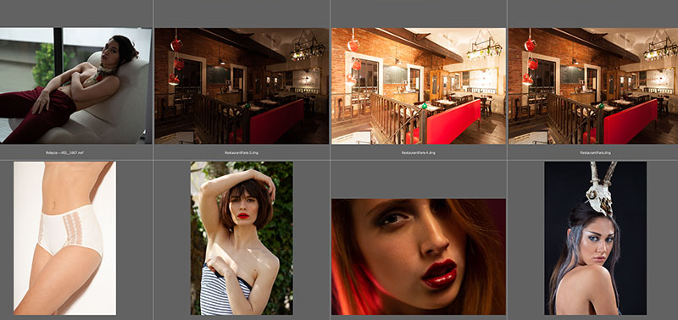The image size is (678, 320).
Task: Select the darkest restaurant interior photo
Action: (x=242, y=86)
